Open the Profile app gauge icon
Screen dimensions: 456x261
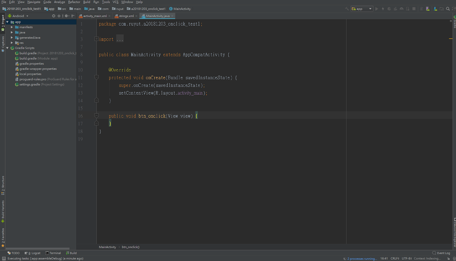[x=402, y=9]
